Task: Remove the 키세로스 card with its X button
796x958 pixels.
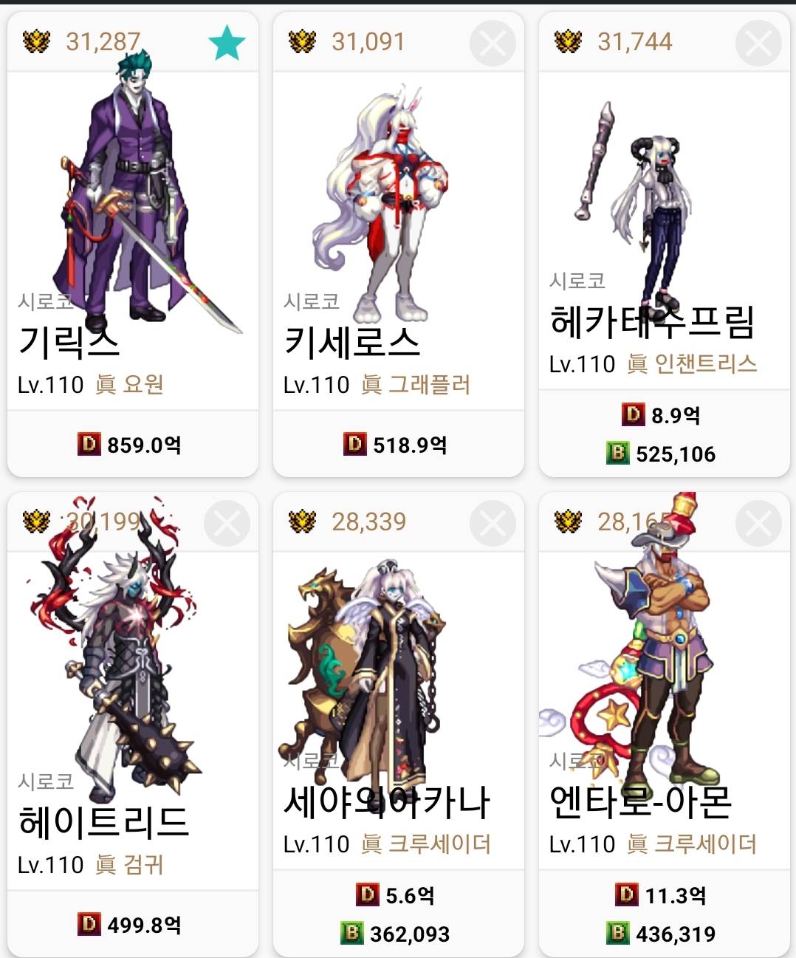Action: coord(493,43)
